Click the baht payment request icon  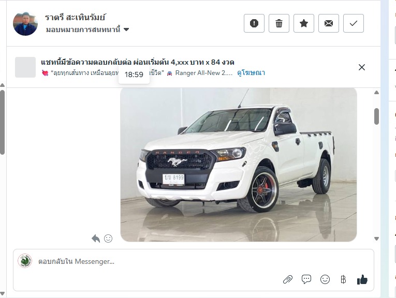pos(343,279)
